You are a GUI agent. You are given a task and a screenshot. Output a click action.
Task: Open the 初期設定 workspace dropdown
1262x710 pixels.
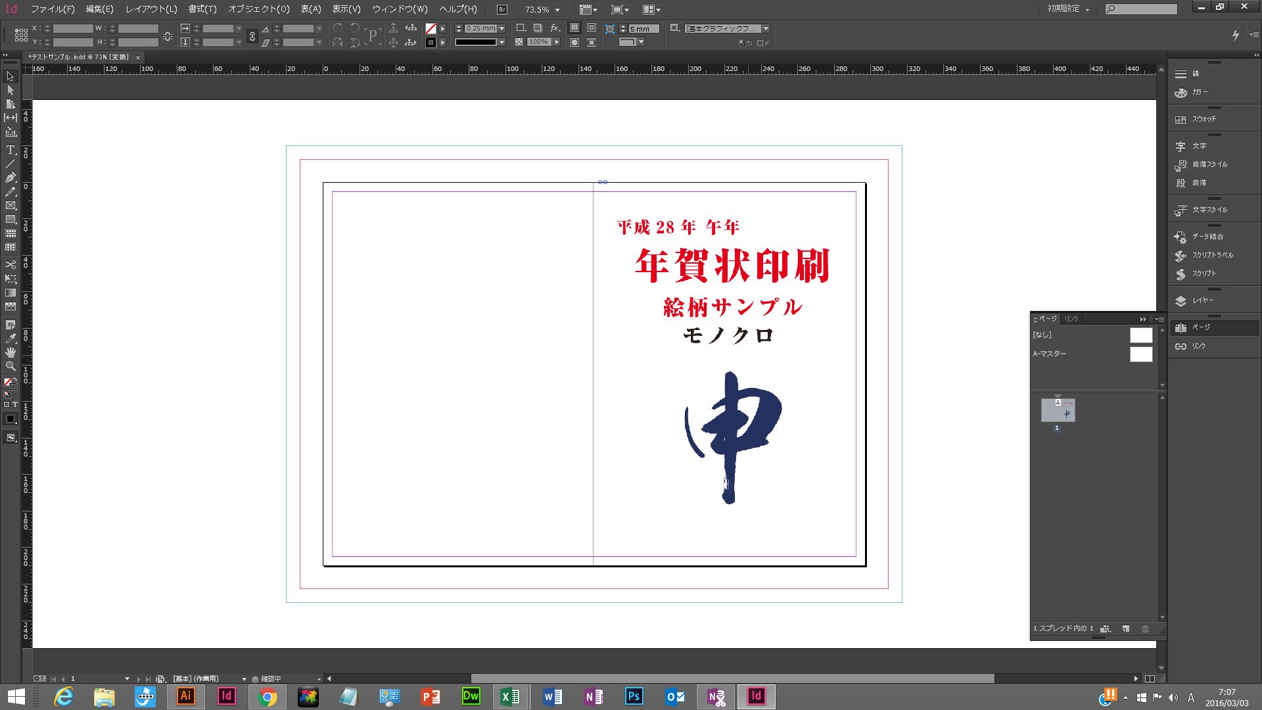1068,9
